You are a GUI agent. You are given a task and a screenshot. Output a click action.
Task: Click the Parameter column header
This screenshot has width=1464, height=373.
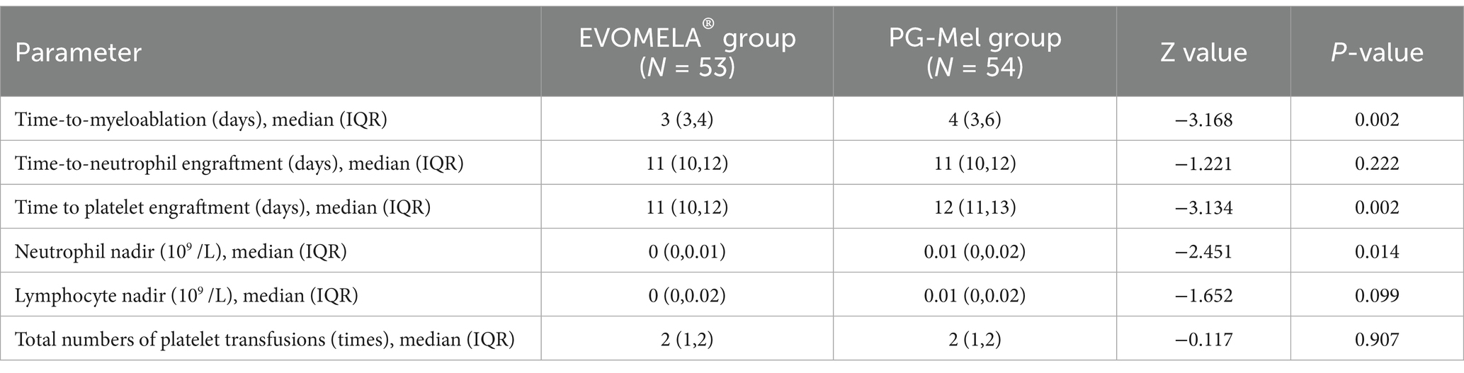[x=78, y=52]
